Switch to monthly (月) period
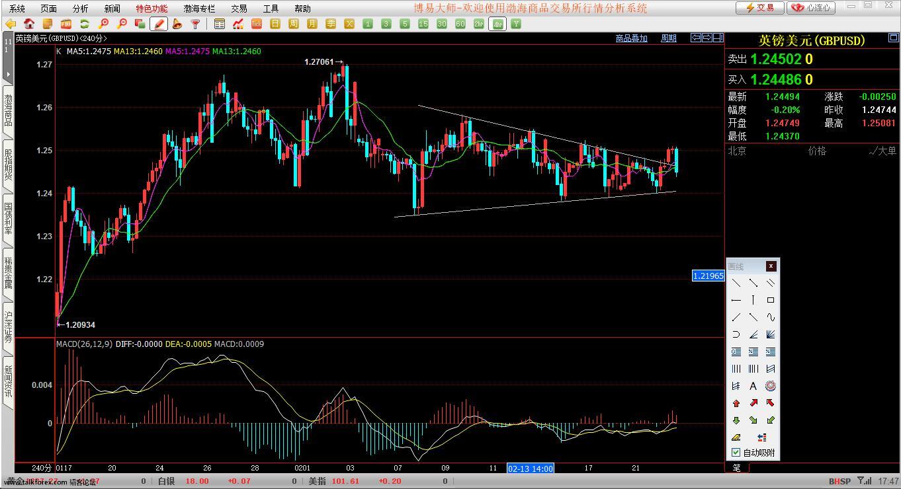This screenshot has height=489, width=901. tap(312, 24)
